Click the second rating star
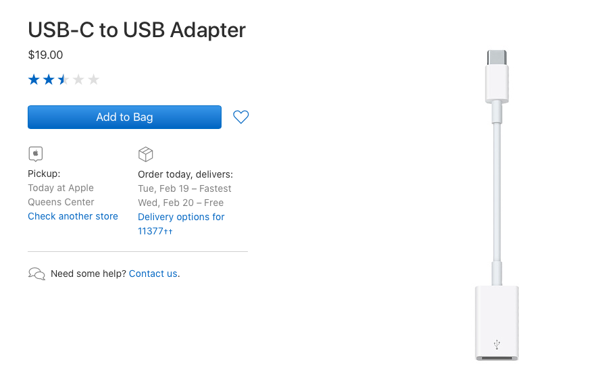This screenshot has height=387, width=589. point(49,80)
